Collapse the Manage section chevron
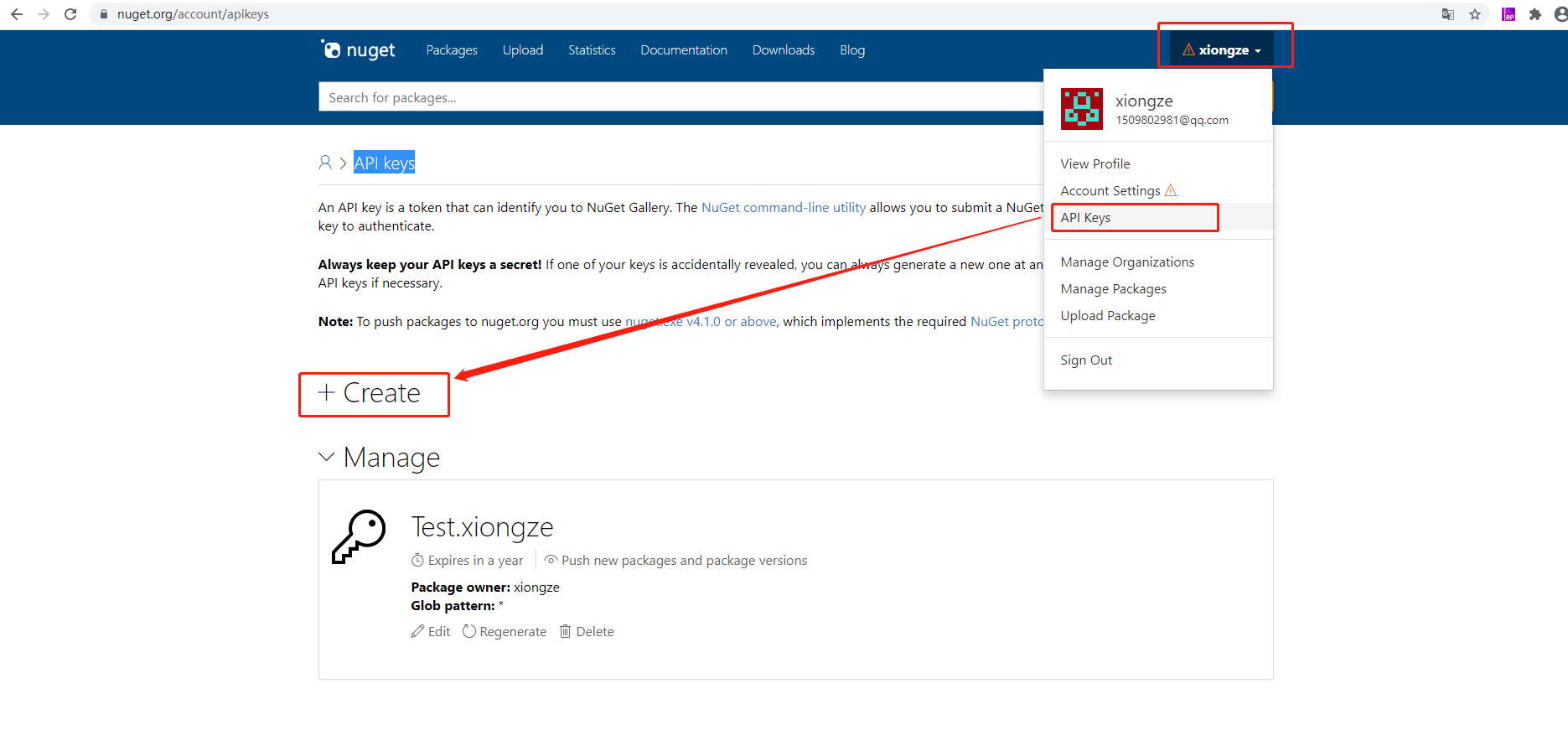 327,457
